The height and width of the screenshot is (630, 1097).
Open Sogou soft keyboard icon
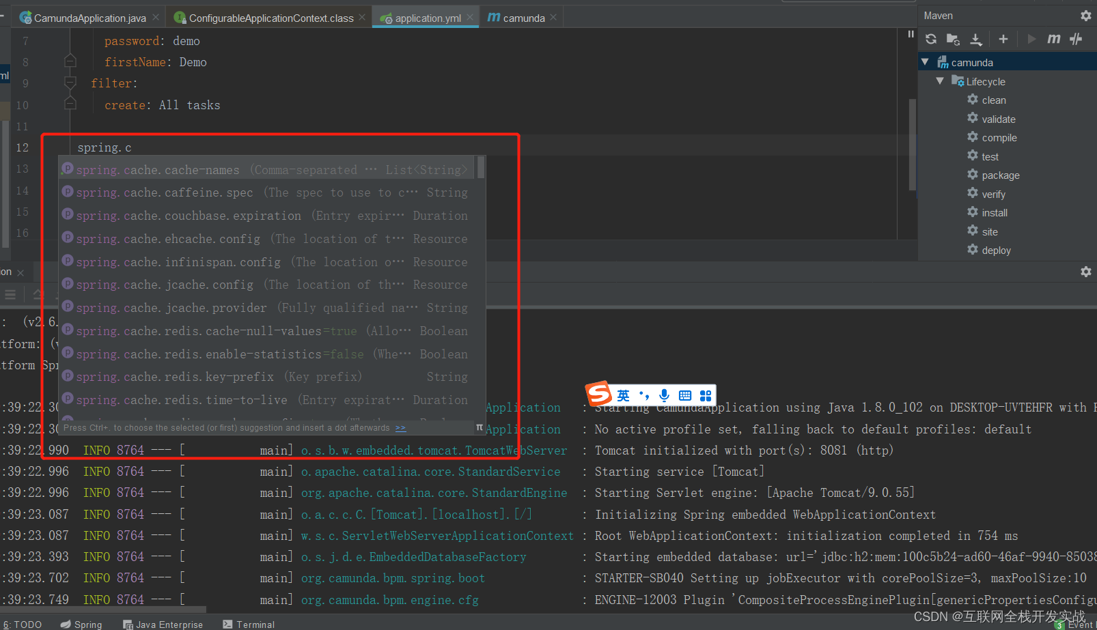tap(685, 395)
